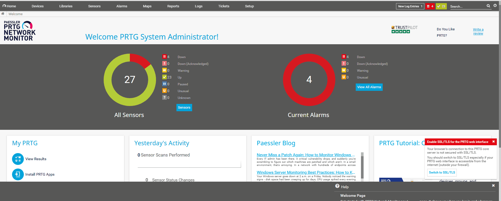Click the View Results round icon
The width and height of the screenshot is (501, 201).
(18, 159)
